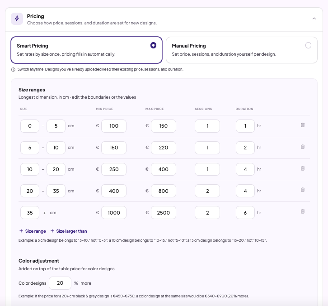Viewport: 328px width, 306px height.
Task: Click the Pricing section header title
Action: tap(35, 16)
